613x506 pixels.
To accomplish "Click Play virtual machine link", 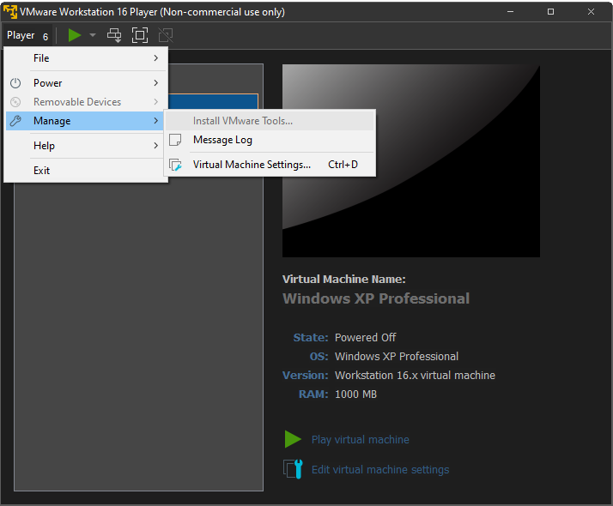I will [360, 440].
